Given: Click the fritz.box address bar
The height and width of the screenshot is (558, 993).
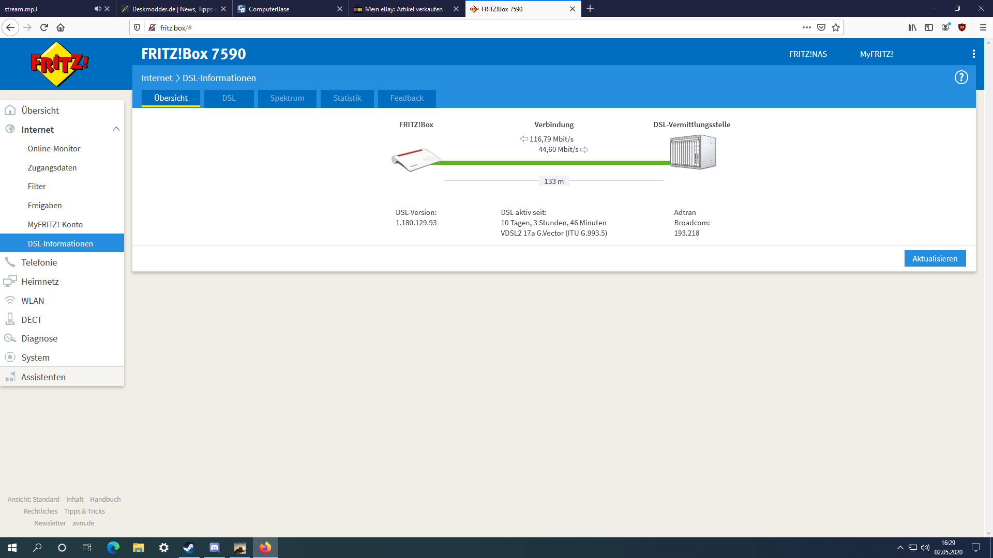Looking at the screenshot, I should tap(465, 27).
